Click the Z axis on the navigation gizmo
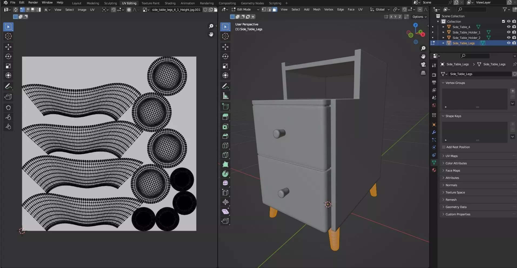Image resolution: width=517 pixels, height=268 pixels. (x=415, y=25)
